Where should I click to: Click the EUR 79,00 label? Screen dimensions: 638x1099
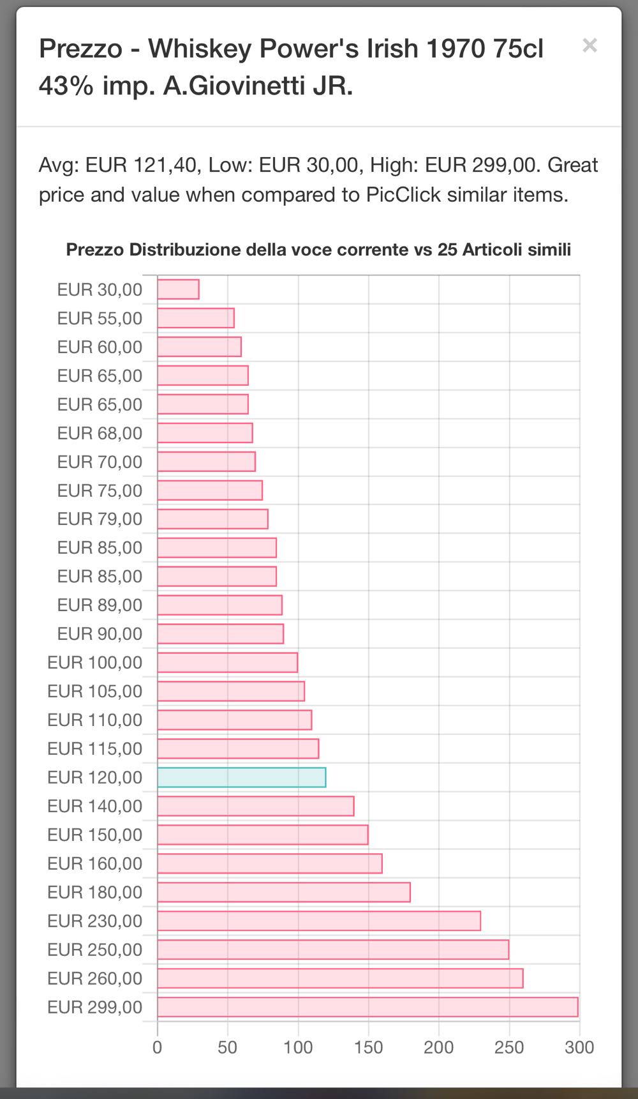(100, 519)
